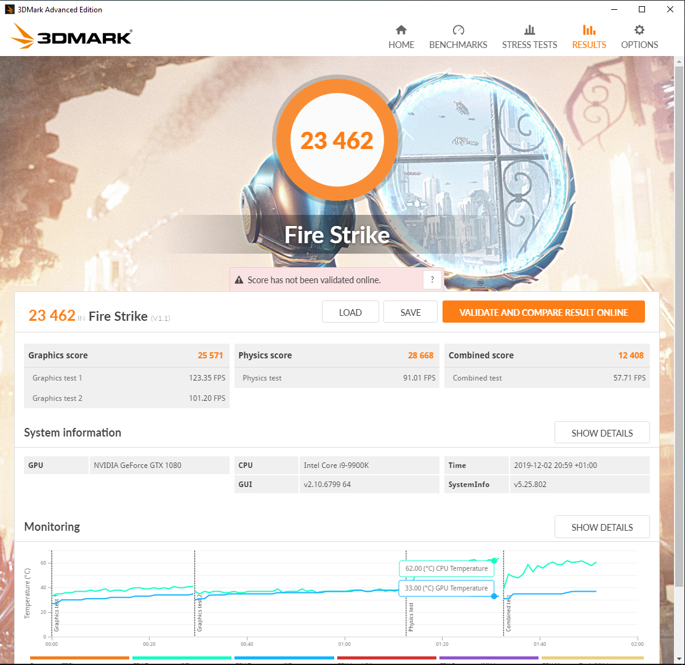Click the scrollbar up arrow
Screen dimensions: 685x665
(x=678, y=62)
